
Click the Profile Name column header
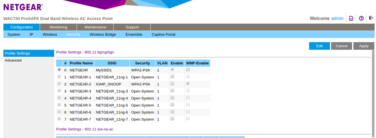[x=81, y=63]
